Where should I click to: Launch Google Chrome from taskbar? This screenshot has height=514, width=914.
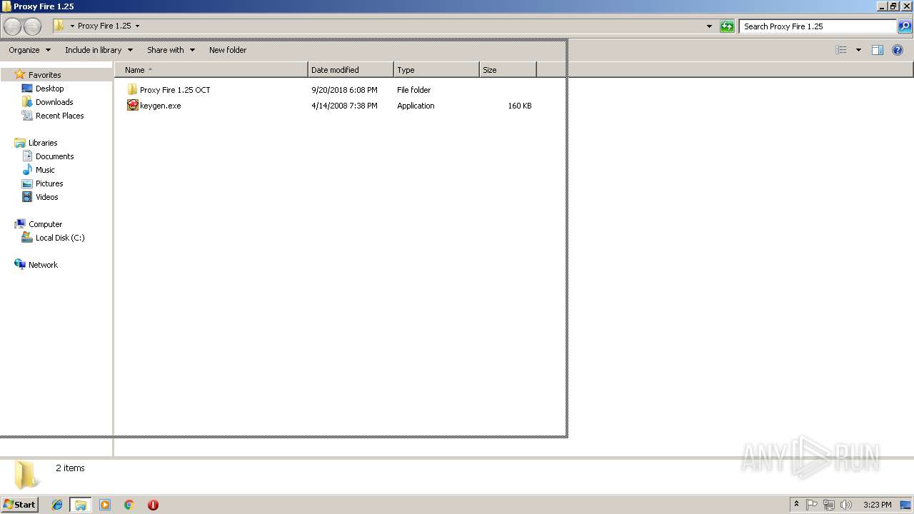tap(129, 505)
